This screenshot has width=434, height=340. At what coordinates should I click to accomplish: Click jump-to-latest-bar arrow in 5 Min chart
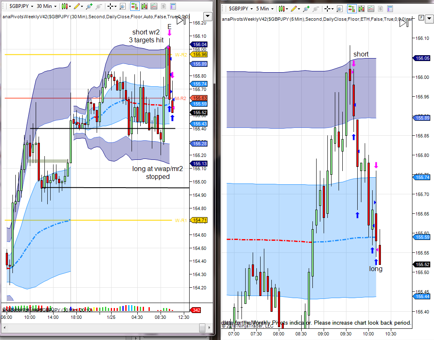tap(404, 23)
